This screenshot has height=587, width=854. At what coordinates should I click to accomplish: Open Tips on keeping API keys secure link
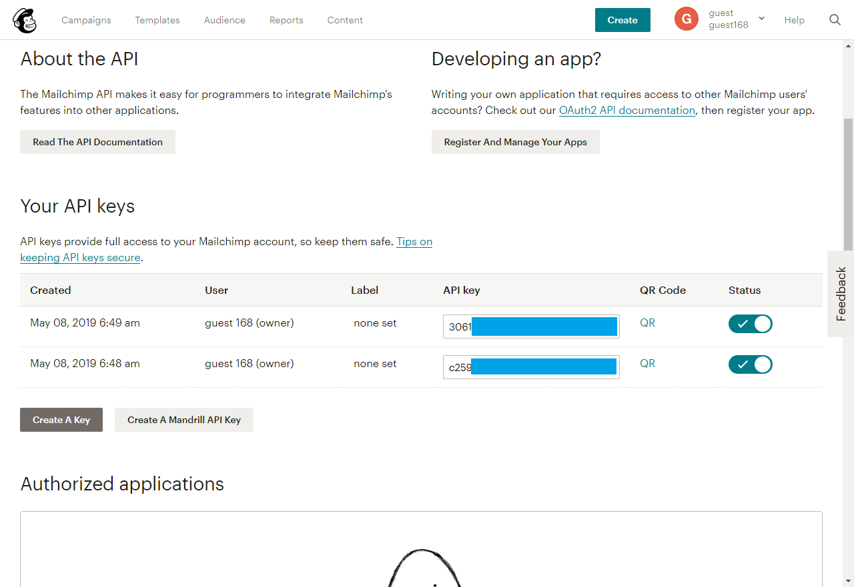pyautogui.click(x=226, y=249)
